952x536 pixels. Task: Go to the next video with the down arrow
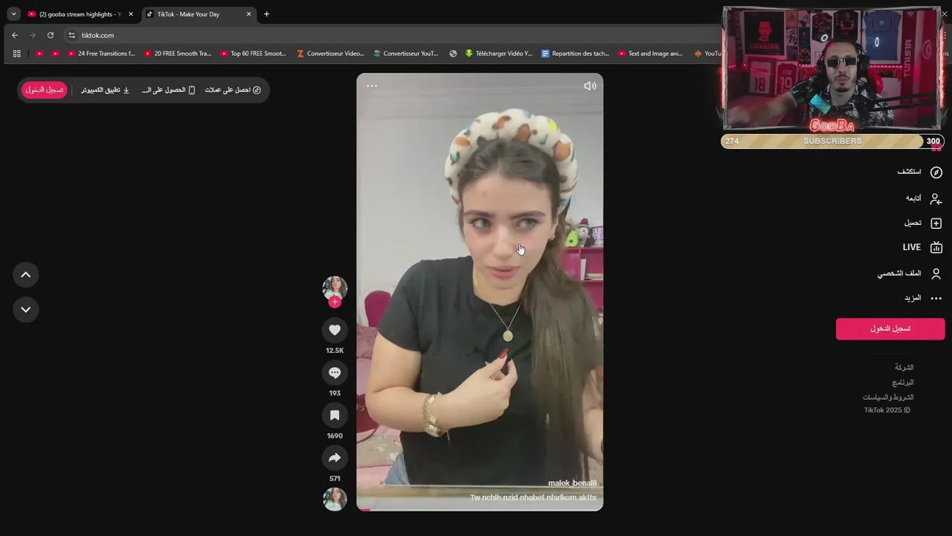click(x=25, y=310)
